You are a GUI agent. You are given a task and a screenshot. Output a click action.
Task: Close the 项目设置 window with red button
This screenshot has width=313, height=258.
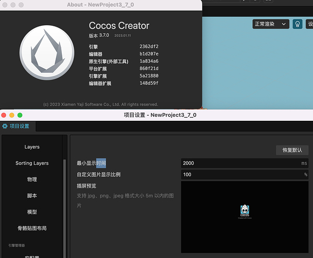[4, 115]
